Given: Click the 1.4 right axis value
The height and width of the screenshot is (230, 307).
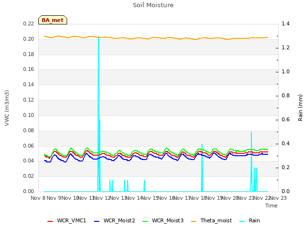Looking at the screenshot, I should (x=285, y=23).
